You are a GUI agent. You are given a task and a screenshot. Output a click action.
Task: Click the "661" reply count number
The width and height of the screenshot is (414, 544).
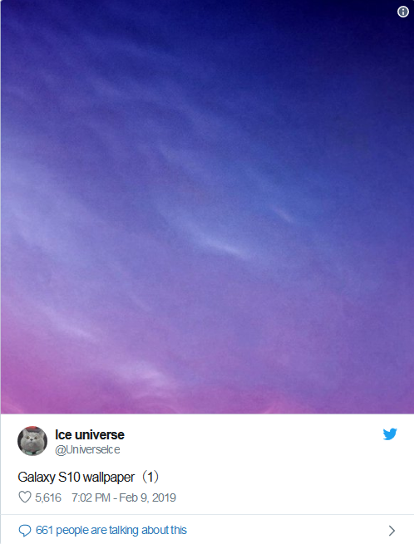[44, 530]
